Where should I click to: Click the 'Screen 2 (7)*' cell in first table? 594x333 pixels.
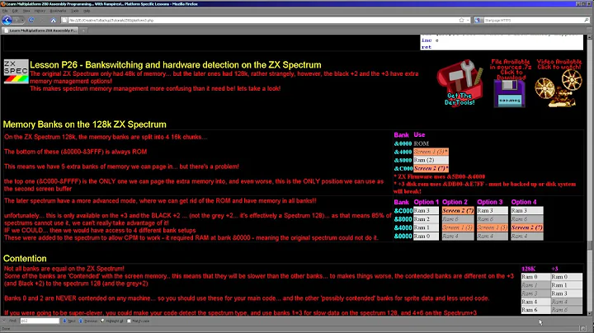(x=431, y=168)
